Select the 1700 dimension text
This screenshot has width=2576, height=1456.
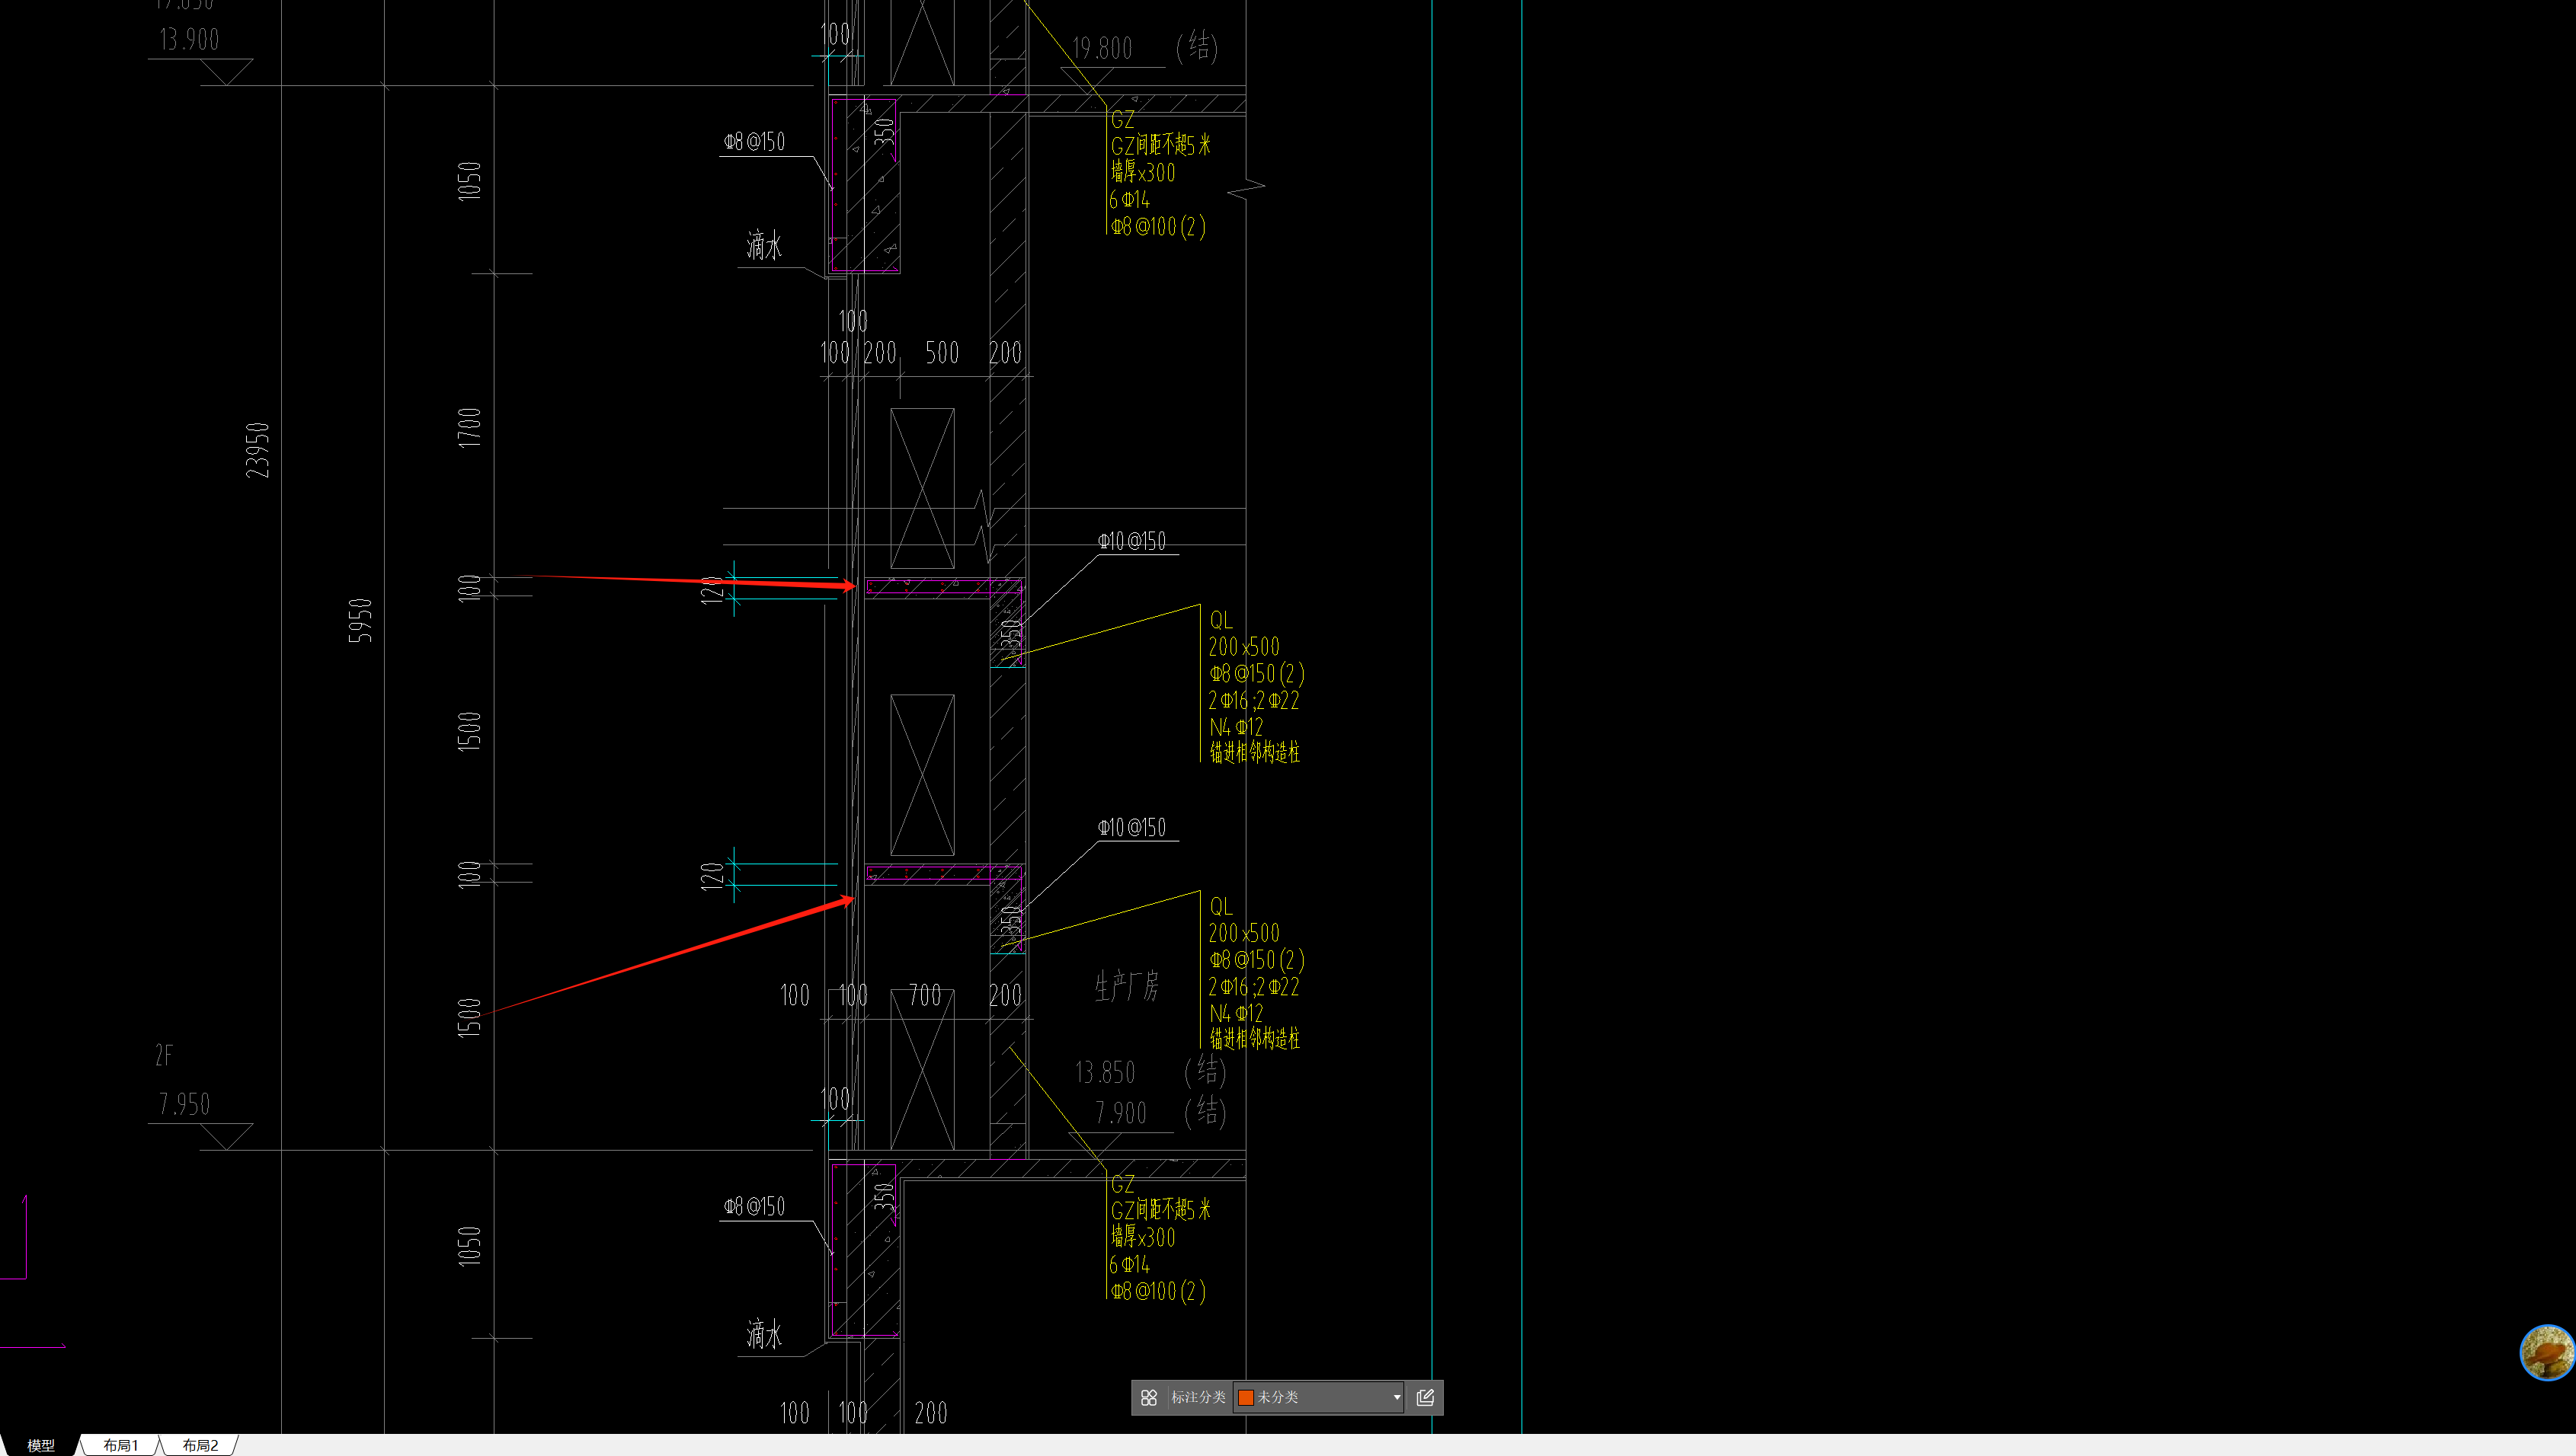469,428
